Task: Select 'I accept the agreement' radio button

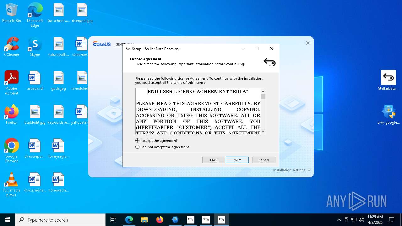Action: [137, 141]
